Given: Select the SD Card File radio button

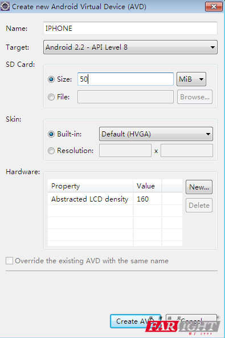Looking at the screenshot, I should 51,97.
